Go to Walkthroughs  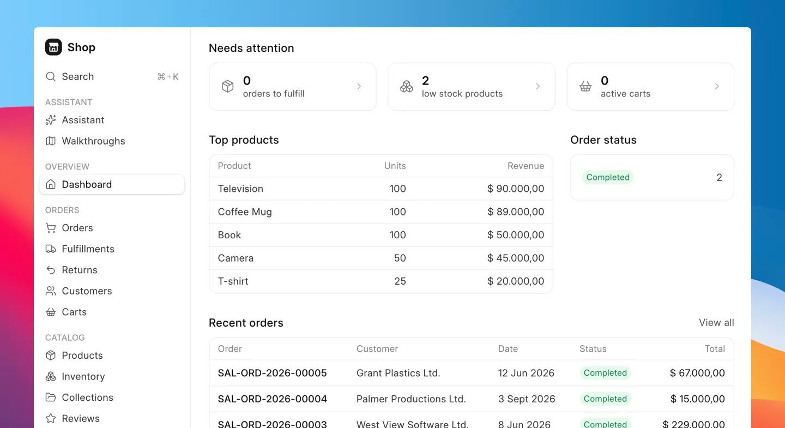[x=112, y=141]
